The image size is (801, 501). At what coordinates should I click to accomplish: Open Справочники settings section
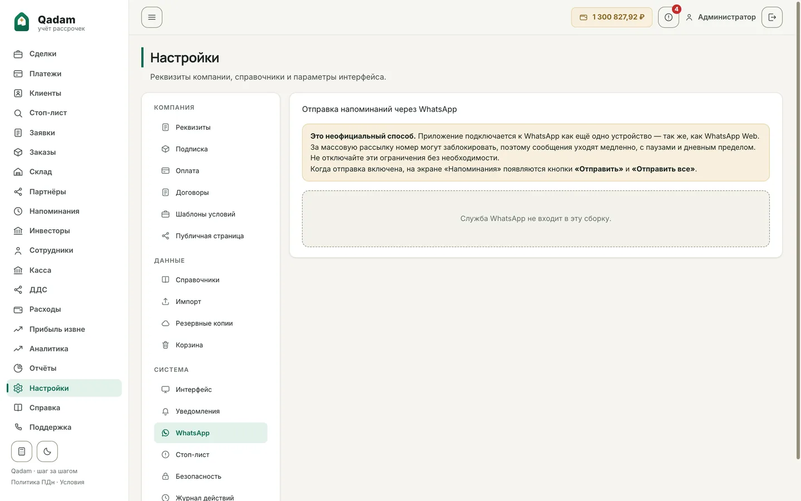click(211, 280)
